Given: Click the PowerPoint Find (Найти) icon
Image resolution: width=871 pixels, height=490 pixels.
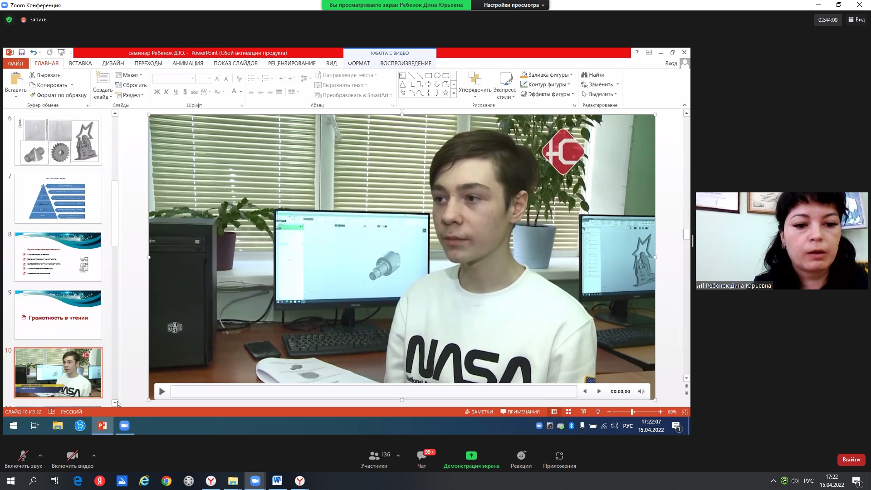Looking at the screenshot, I should coord(585,75).
